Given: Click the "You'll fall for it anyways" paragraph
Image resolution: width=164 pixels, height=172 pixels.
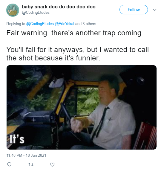Looking at the screenshot, I should (x=78, y=54).
